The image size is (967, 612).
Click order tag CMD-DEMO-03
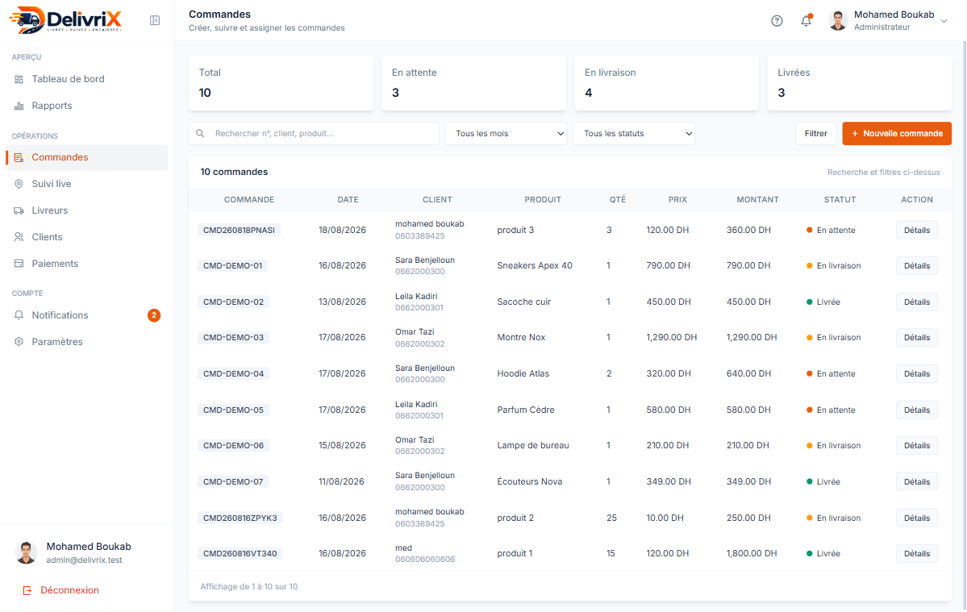(x=233, y=338)
